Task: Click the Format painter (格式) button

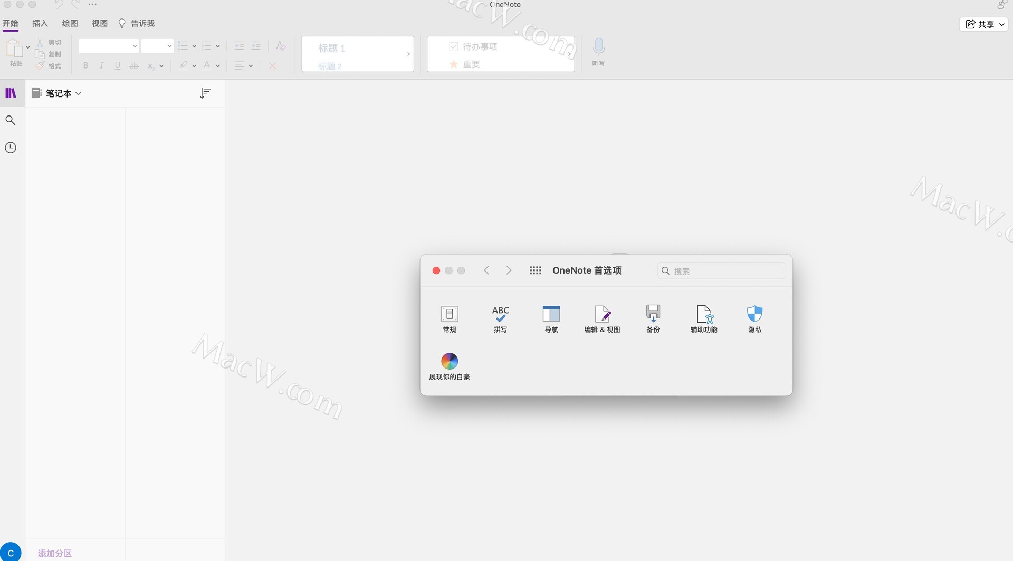Action: (49, 65)
